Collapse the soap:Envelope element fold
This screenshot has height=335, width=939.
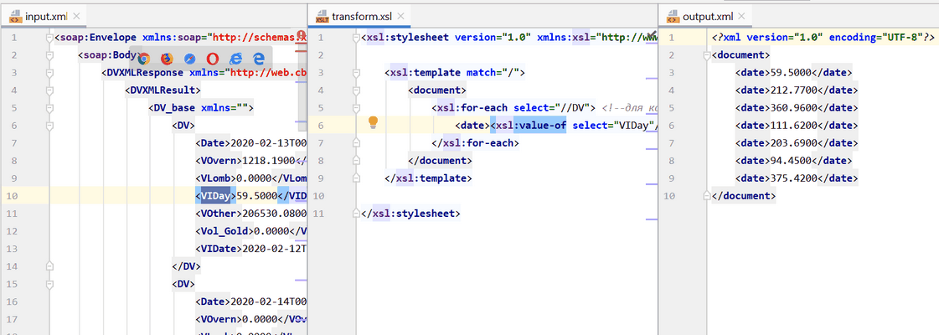coord(49,37)
